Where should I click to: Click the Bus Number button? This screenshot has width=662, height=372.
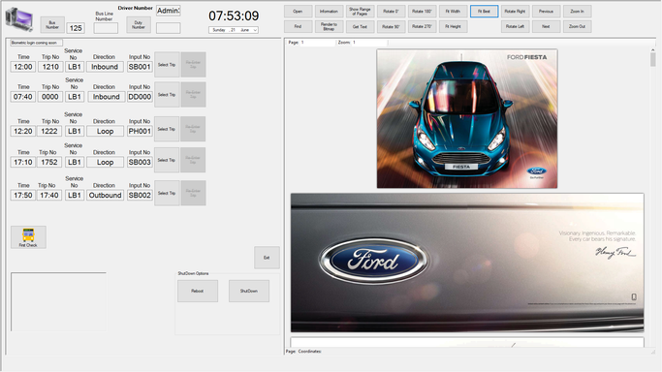[x=52, y=25]
